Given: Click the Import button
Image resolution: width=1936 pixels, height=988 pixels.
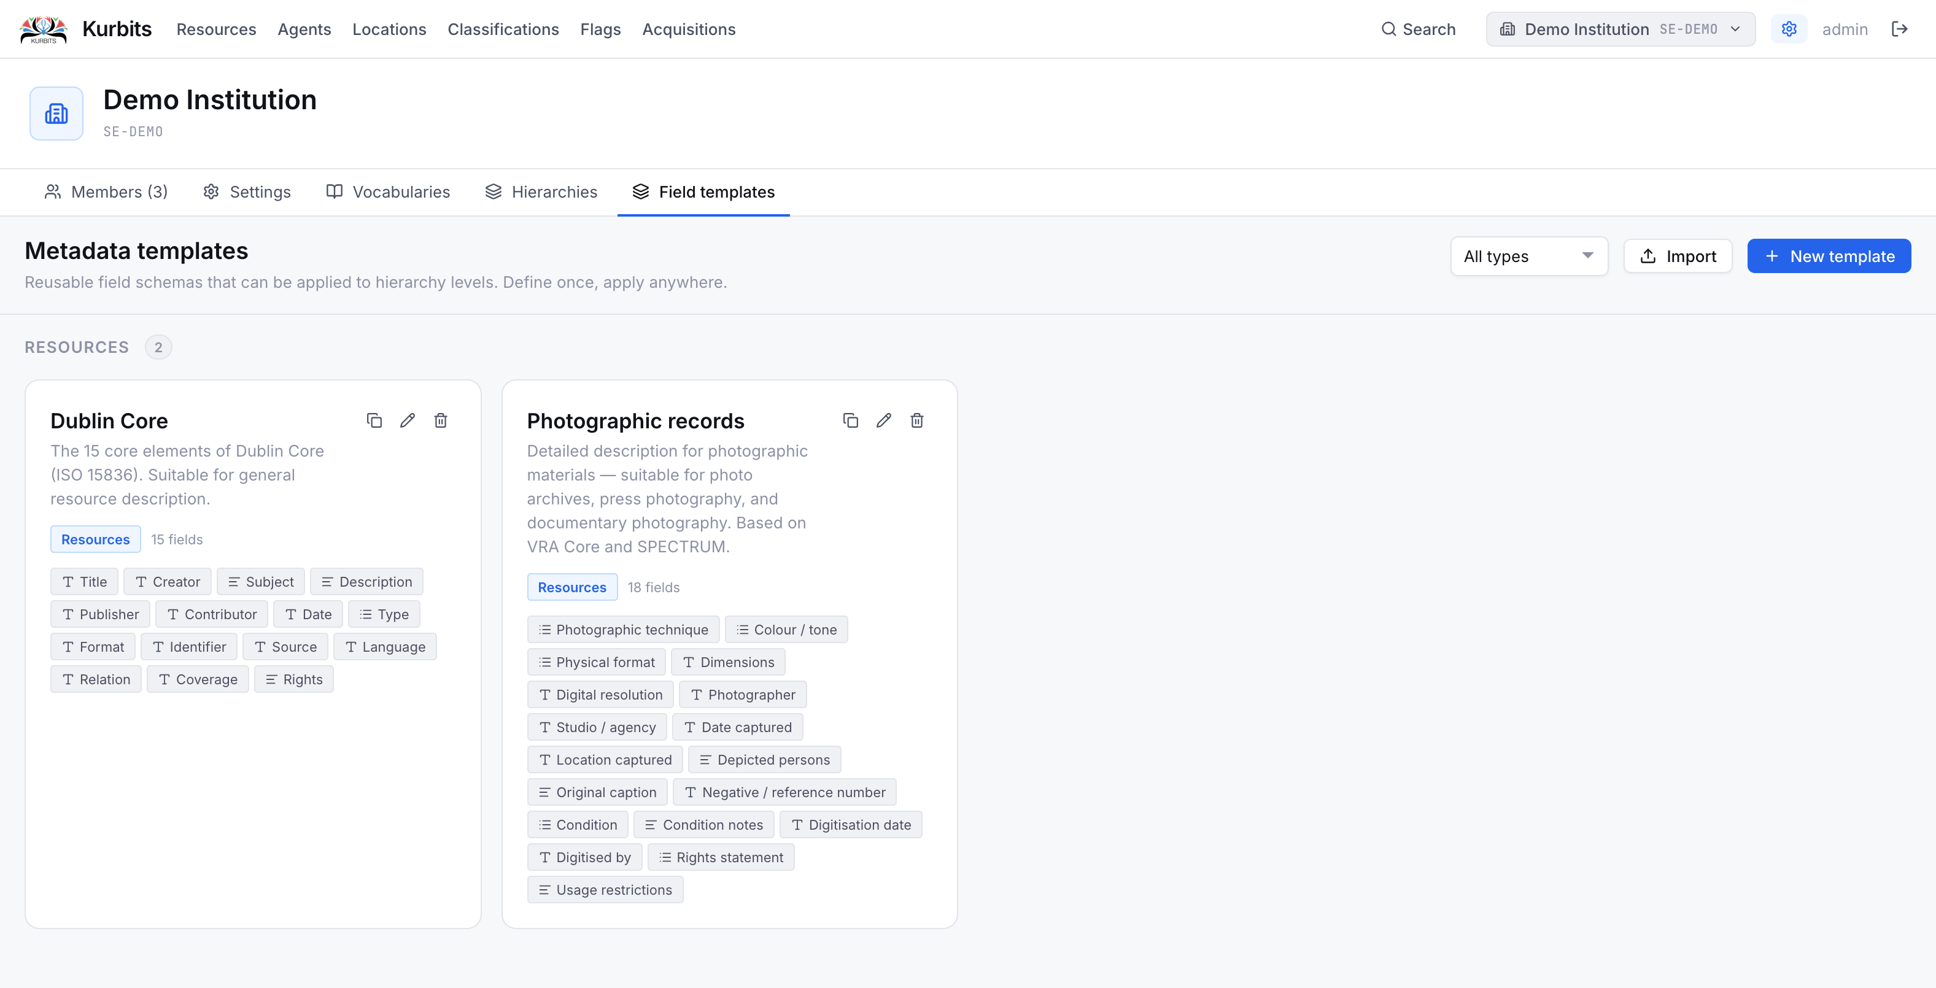Looking at the screenshot, I should tap(1678, 256).
